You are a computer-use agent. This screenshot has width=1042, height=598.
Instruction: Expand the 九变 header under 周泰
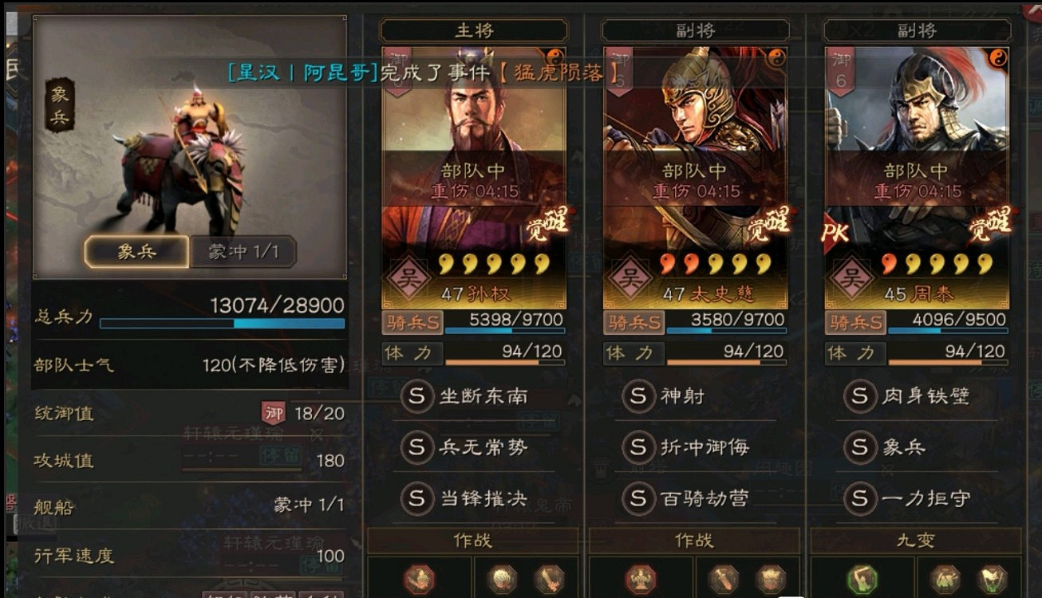pos(915,541)
